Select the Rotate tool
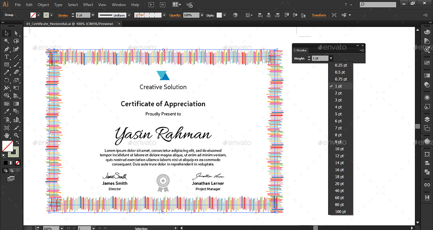Image resolution: width=433 pixels, height=230 pixels. 6,80
